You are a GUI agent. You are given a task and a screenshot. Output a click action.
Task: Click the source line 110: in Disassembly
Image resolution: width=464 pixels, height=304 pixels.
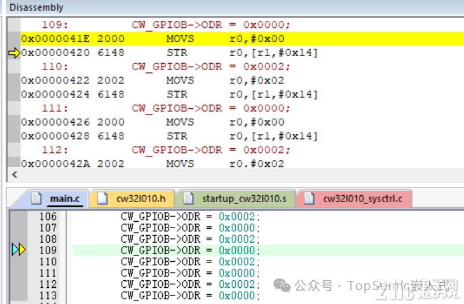pos(166,67)
